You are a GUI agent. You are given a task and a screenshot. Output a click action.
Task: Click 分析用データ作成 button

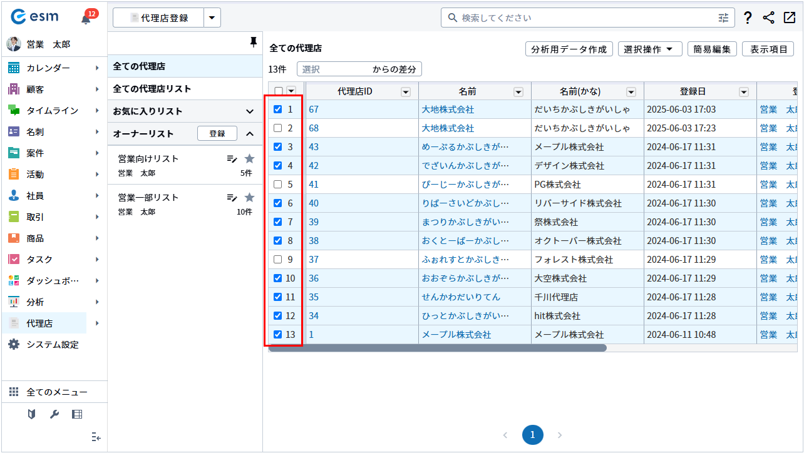pyautogui.click(x=569, y=49)
